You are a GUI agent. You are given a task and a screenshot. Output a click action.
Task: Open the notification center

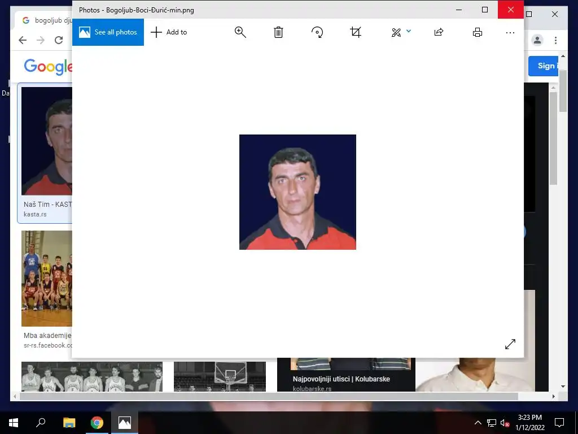(559, 423)
